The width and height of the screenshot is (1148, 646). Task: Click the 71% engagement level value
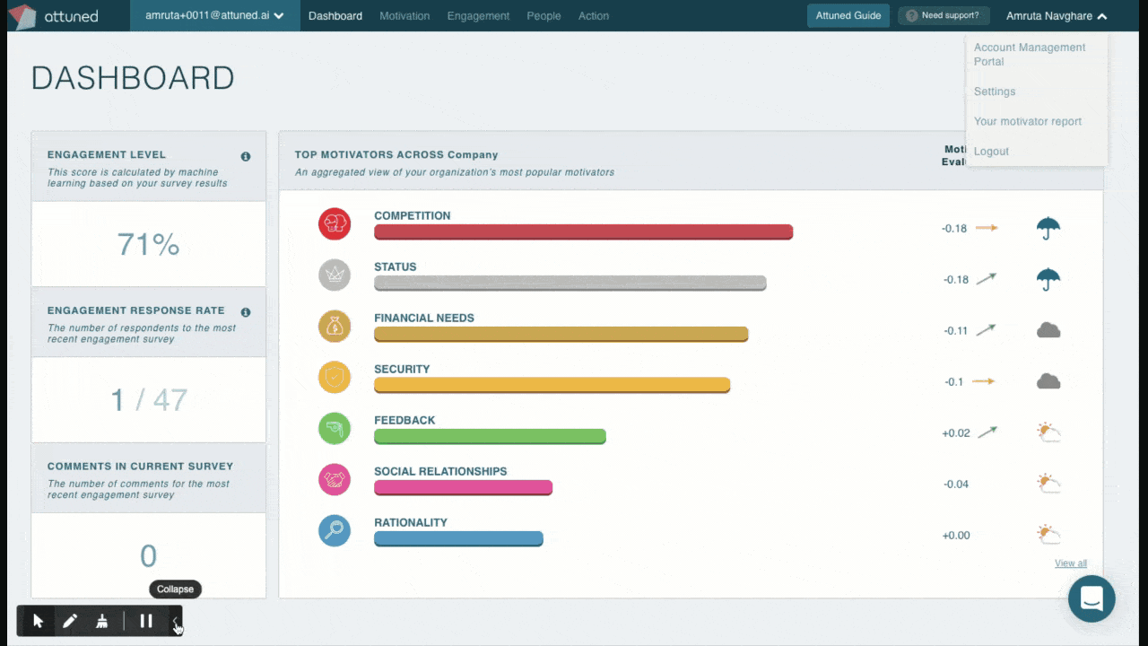(x=148, y=244)
